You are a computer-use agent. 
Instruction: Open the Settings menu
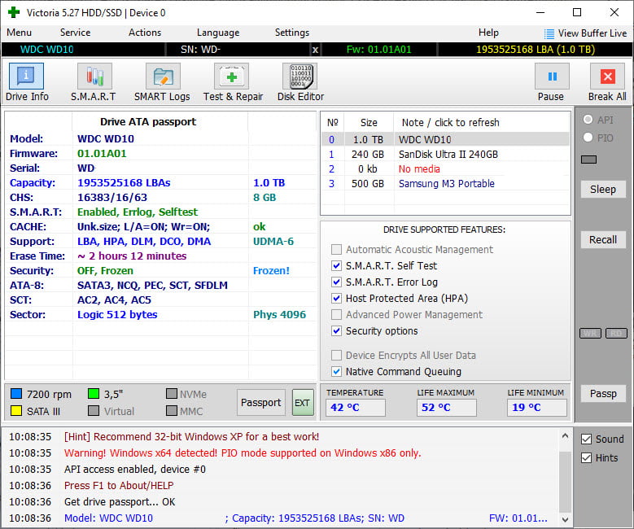(x=292, y=33)
